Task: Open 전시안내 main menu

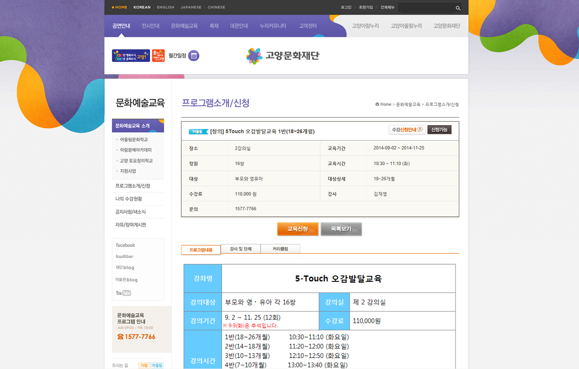Action: point(151,26)
